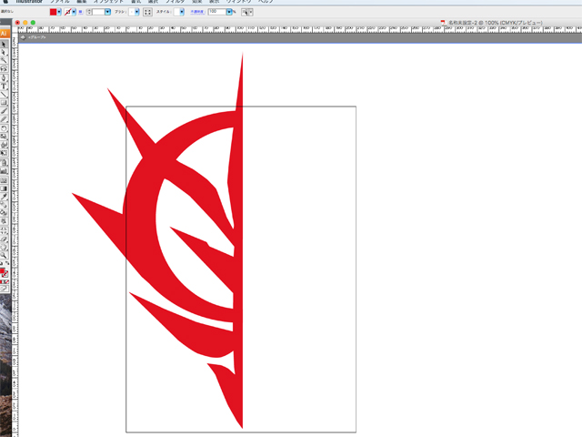Screen dimensions: 582x437
Task: Select the Mesh tool
Action: pos(4,180)
